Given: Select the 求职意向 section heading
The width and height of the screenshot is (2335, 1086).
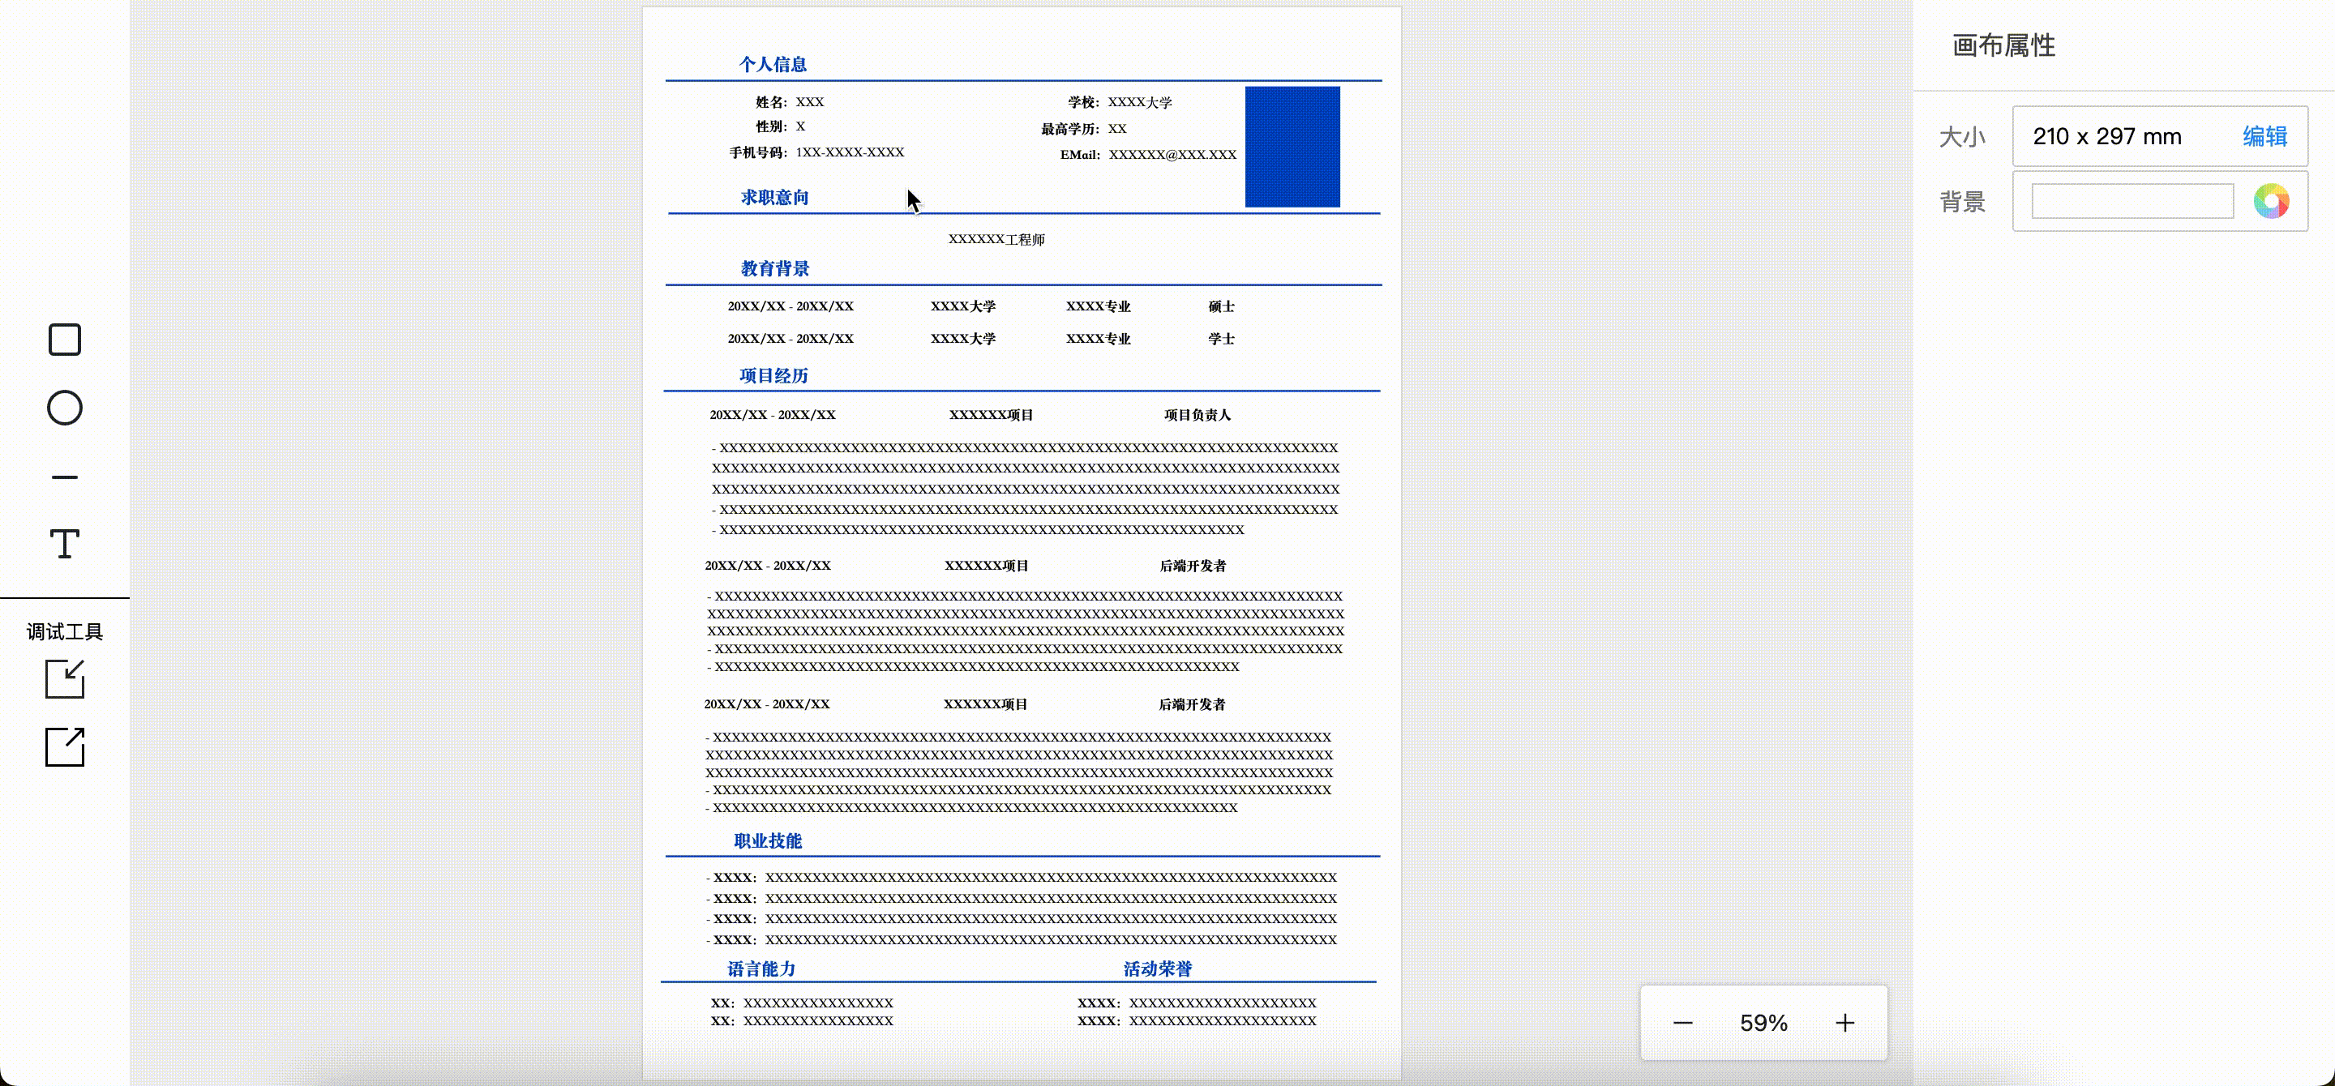Looking at the screenshot, I should click(x=774, y=198).
